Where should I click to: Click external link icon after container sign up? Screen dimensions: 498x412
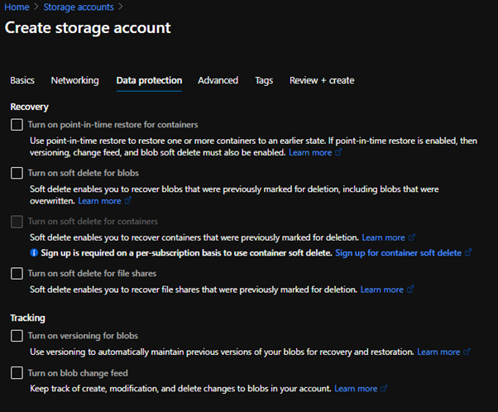point(469,253)
